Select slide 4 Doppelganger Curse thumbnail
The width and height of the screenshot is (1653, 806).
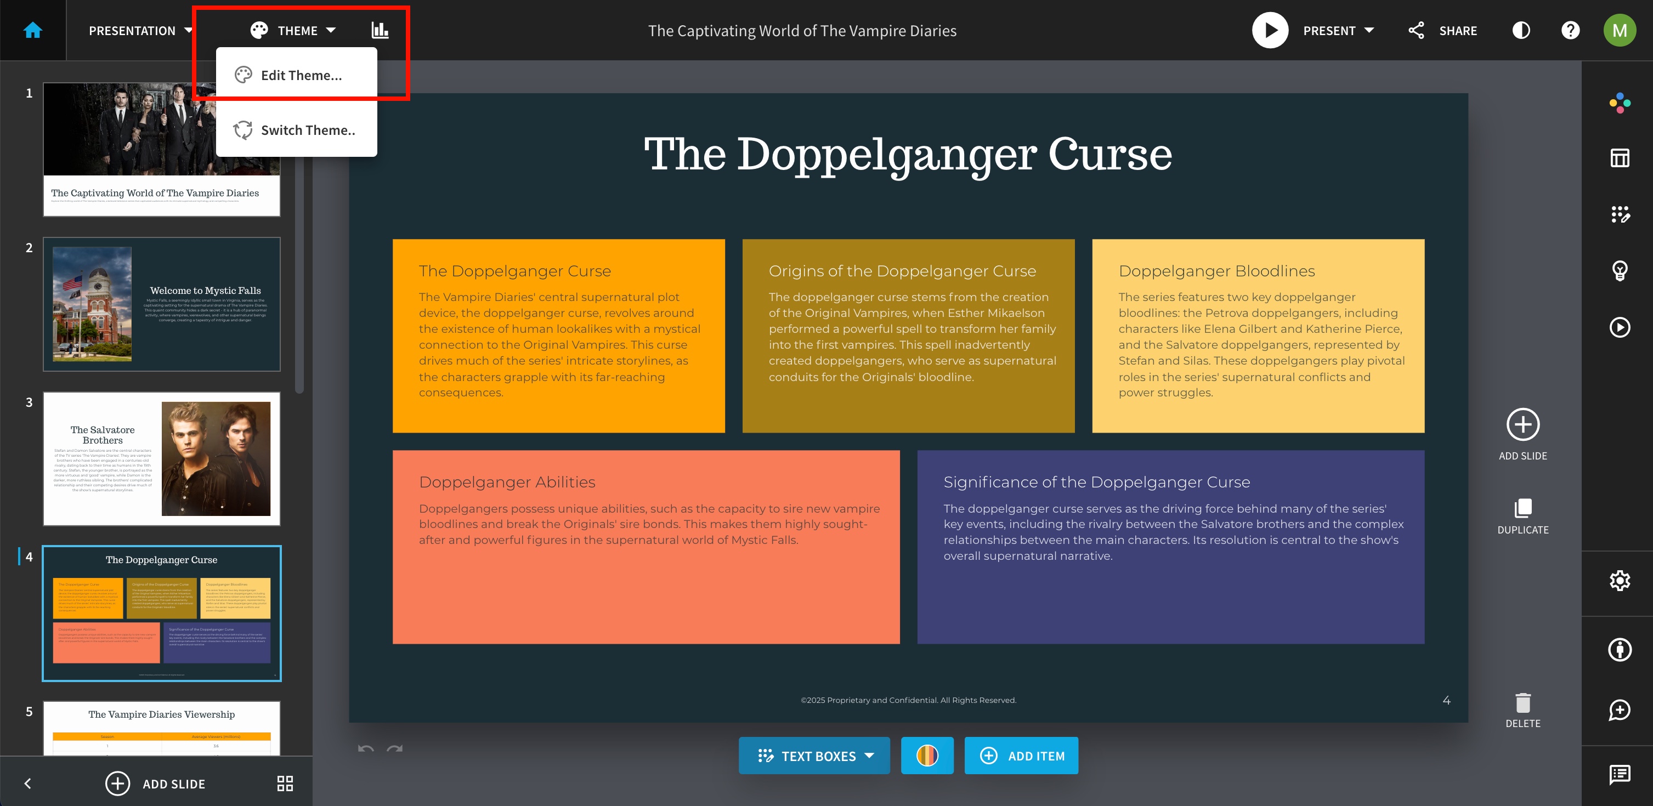162,613
